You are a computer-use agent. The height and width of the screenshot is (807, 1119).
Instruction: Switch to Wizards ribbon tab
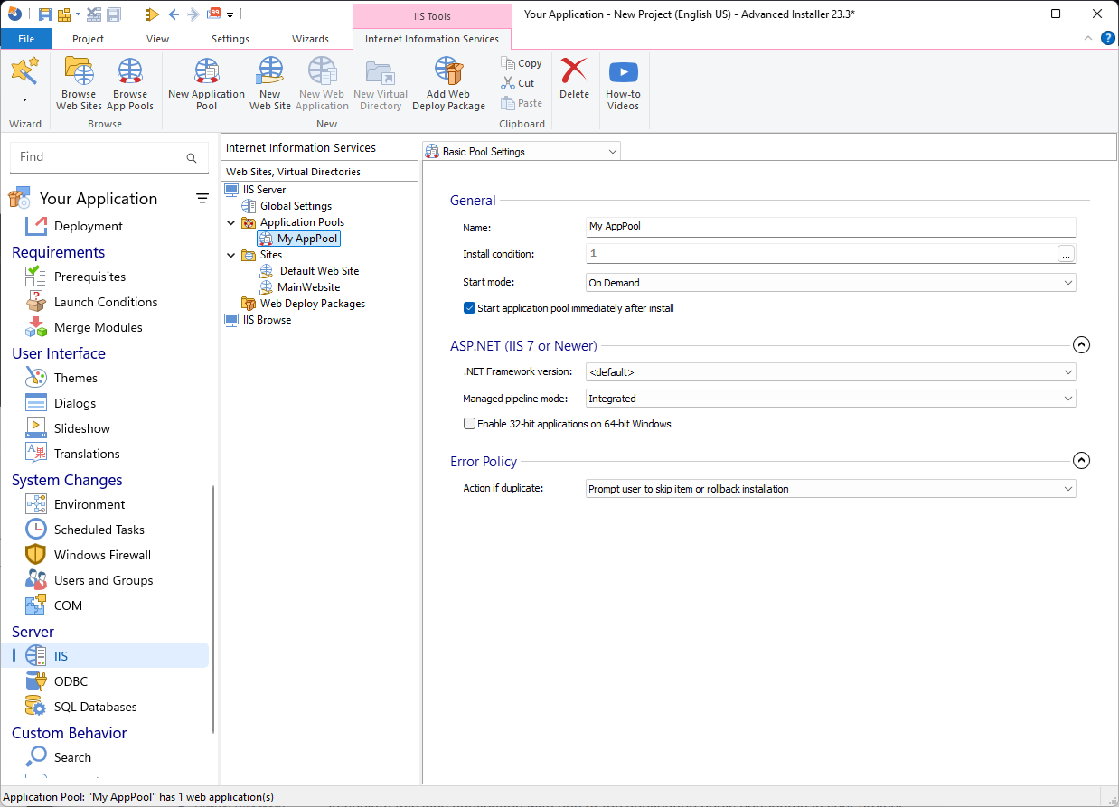pos(310,39)
